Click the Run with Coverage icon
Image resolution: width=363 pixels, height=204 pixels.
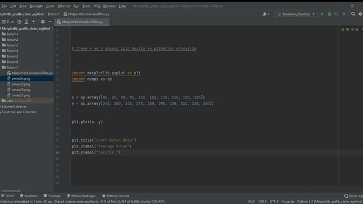click(336, 14)
